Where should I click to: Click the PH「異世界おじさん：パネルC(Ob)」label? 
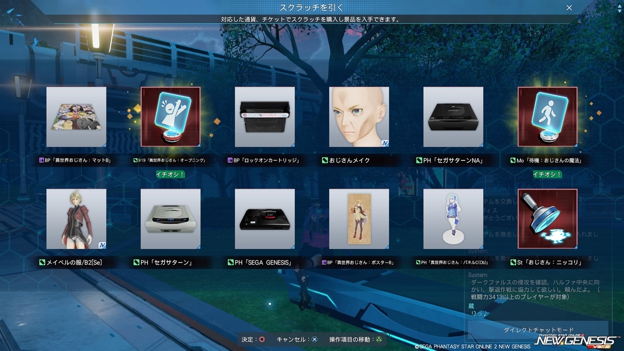tap(453, 263)
